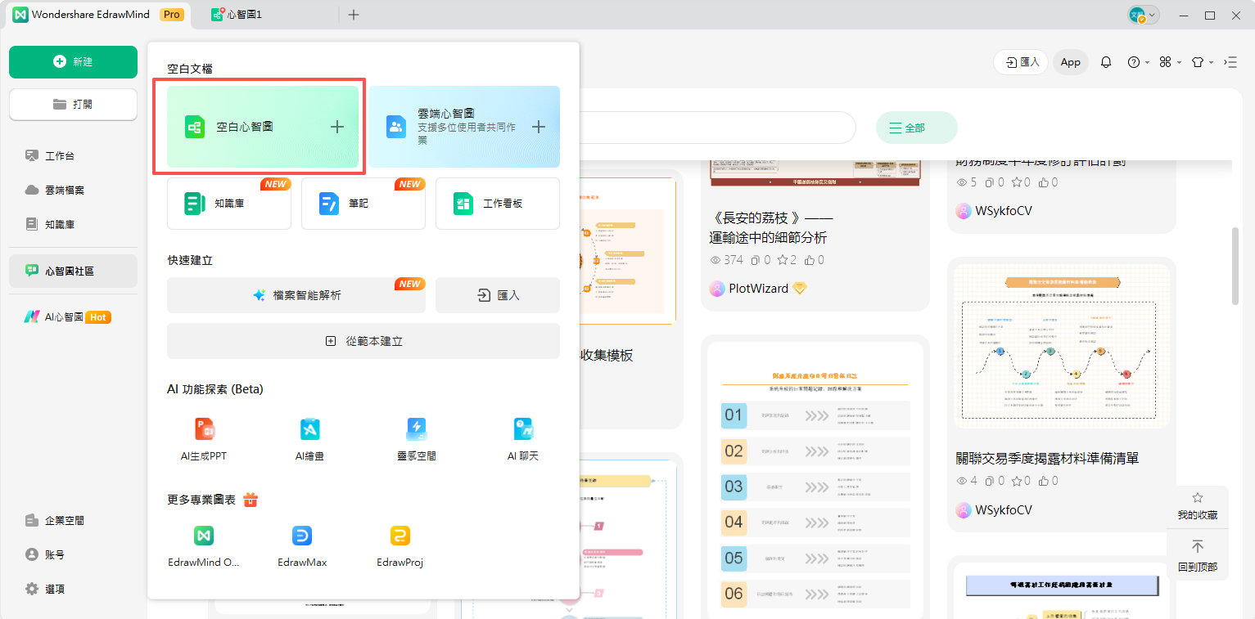Open EdrawMax from professional charts
The image size is (1255, 619).
(x=302, y=536)
